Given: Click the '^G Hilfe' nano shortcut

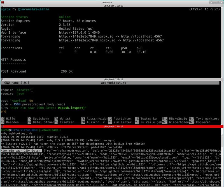Looking at the screenshot, I should [x=8, y=119].
